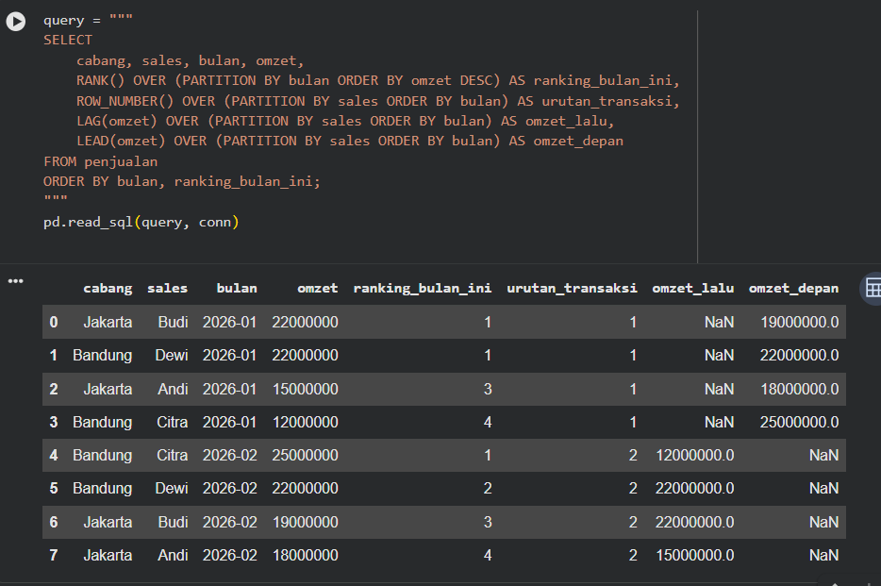Convert dataframe to interactive table icon
Image resolution: width=881 pixels, height=586 pixels.
873,288
